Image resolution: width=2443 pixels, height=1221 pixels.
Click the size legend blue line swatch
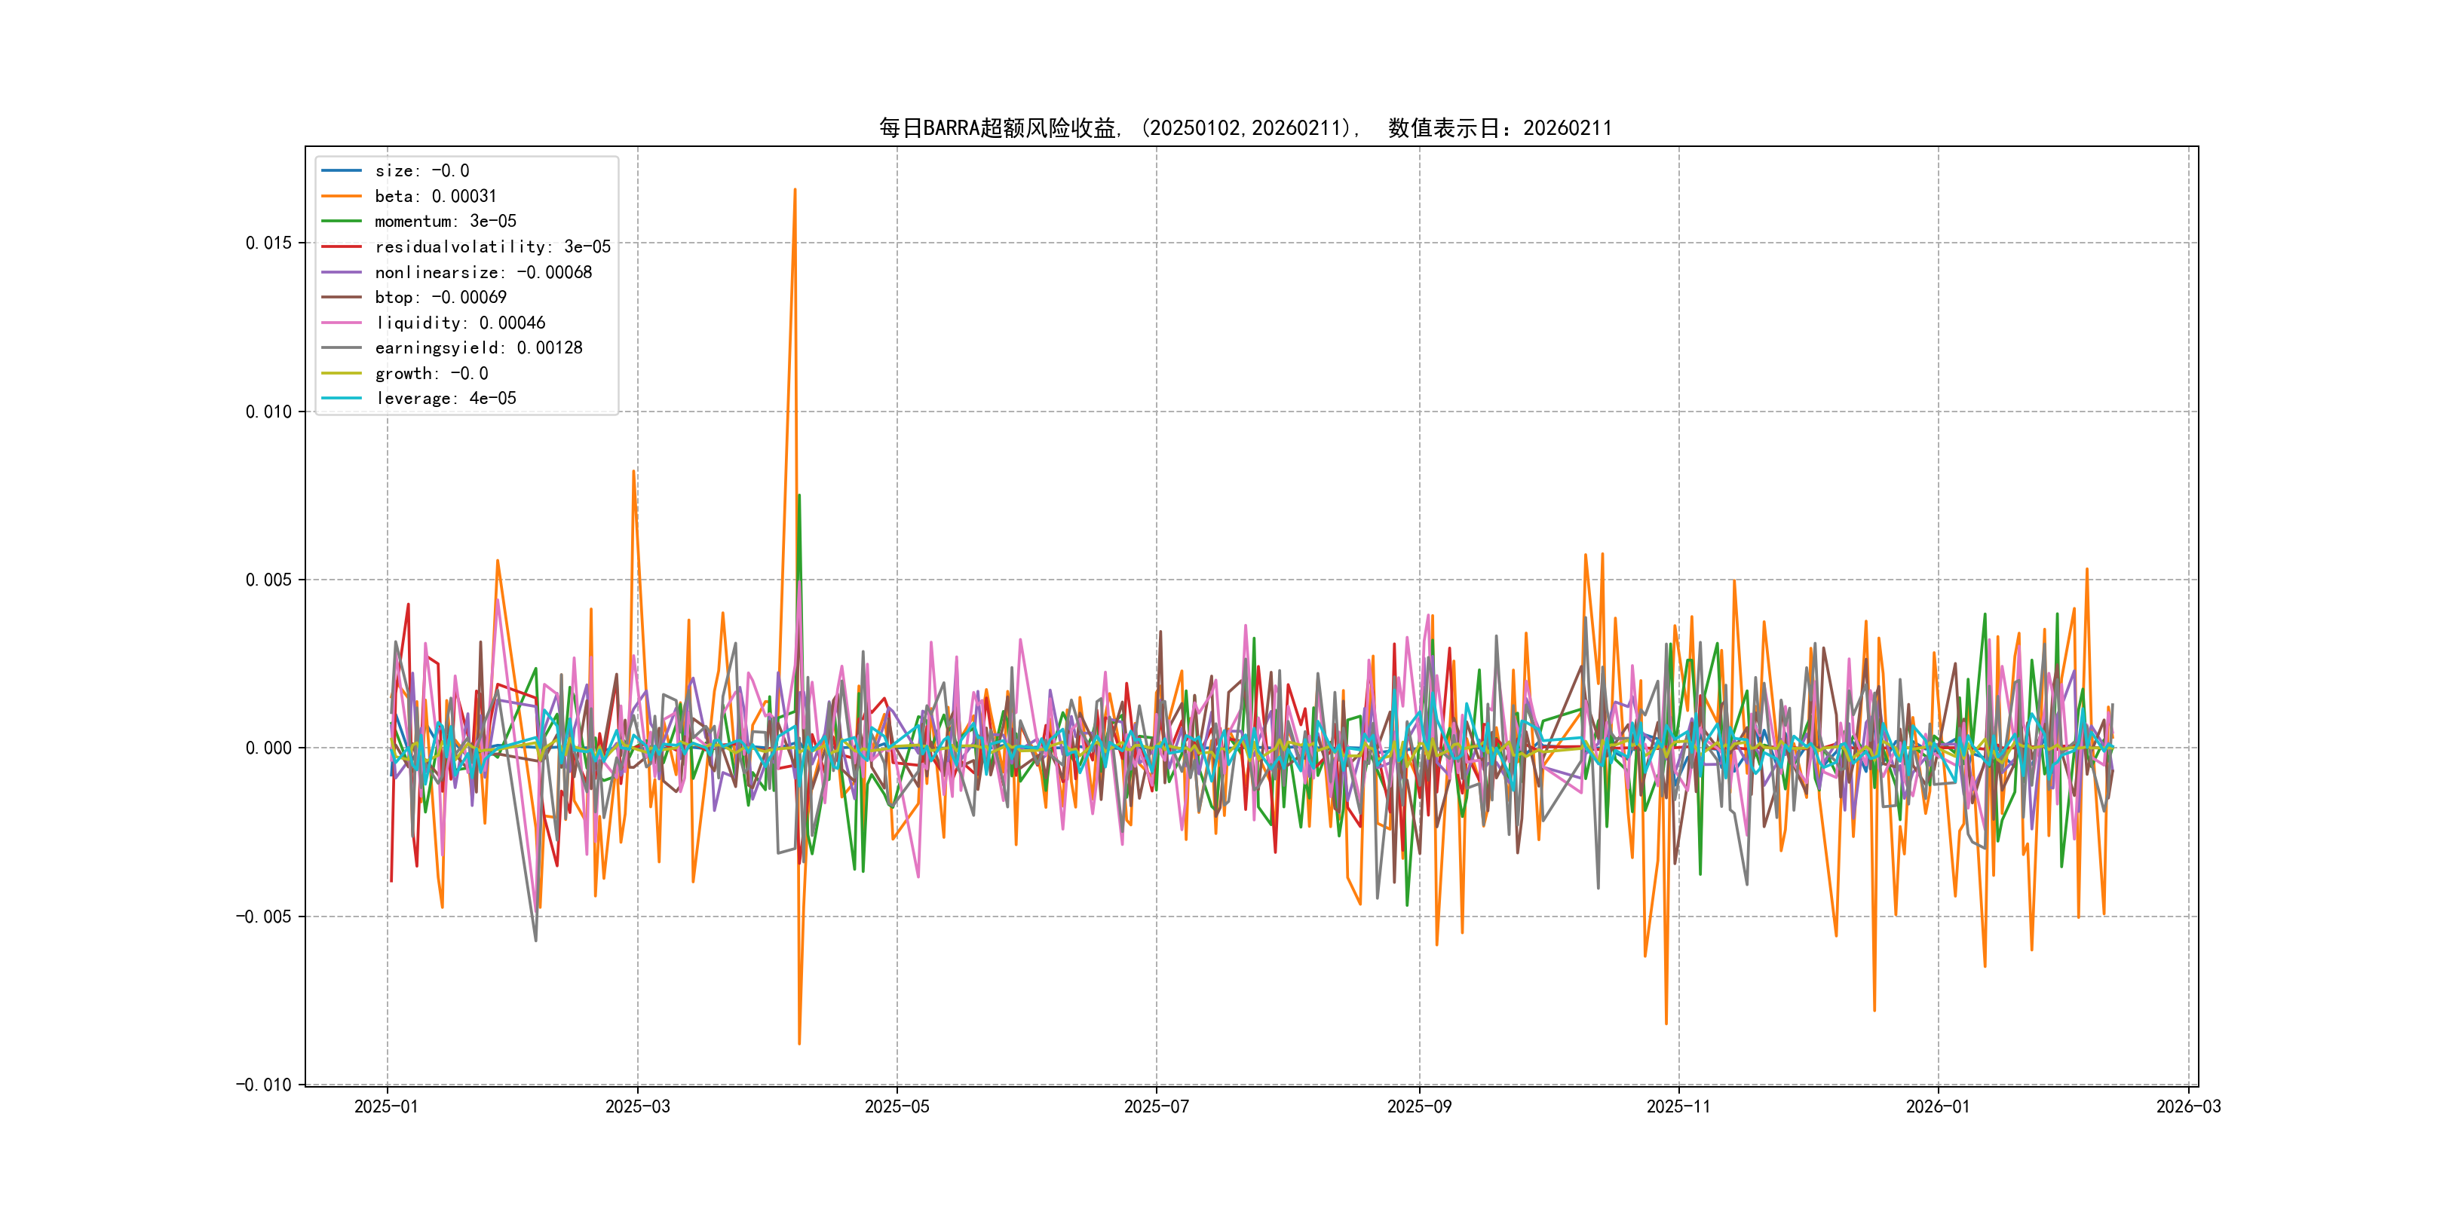tap(342, 170)
